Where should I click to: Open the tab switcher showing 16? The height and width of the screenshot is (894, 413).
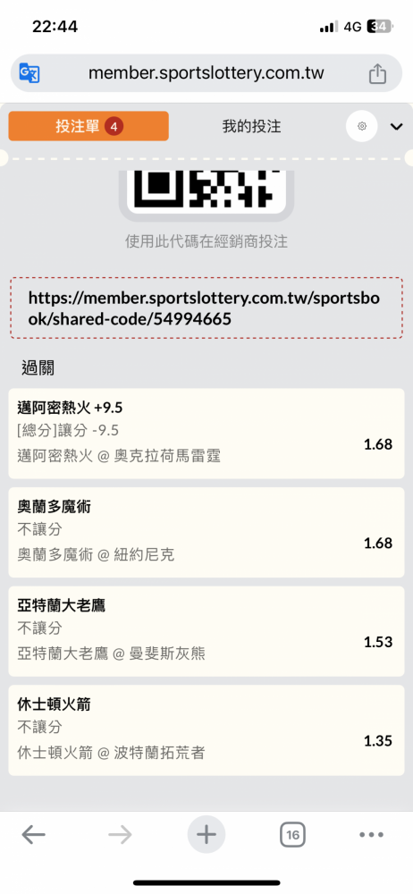292,835
